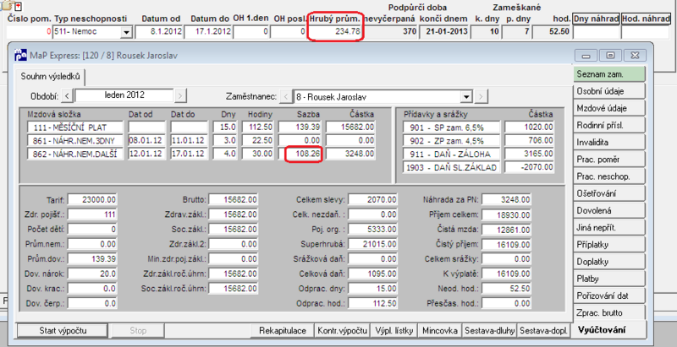
Task: Click the Datum do field 17.1.2012
Action: [208, 32]
